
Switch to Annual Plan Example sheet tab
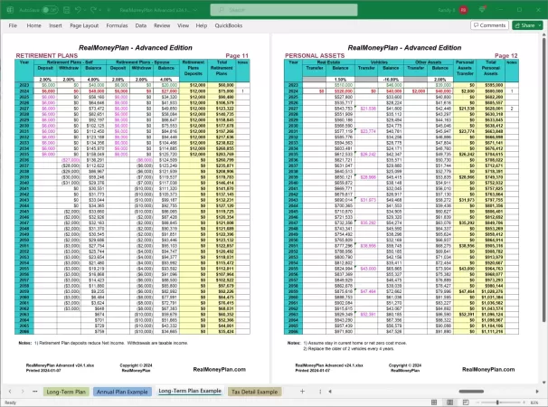point(122,391)
